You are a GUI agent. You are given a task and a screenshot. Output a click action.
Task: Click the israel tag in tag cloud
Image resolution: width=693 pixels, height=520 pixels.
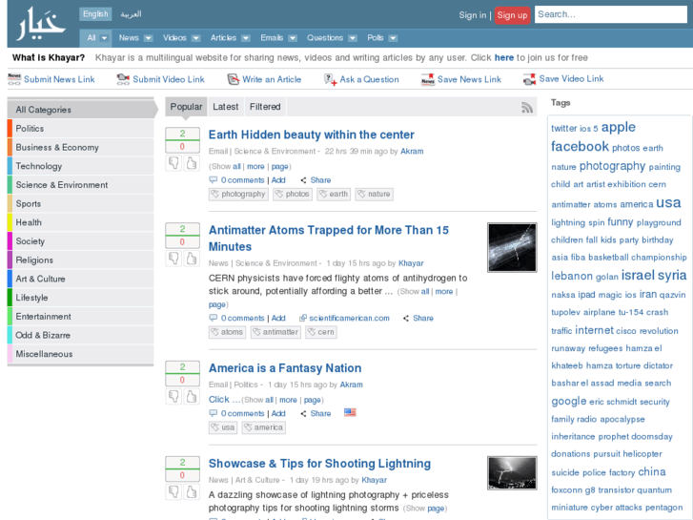pos(638,276)
